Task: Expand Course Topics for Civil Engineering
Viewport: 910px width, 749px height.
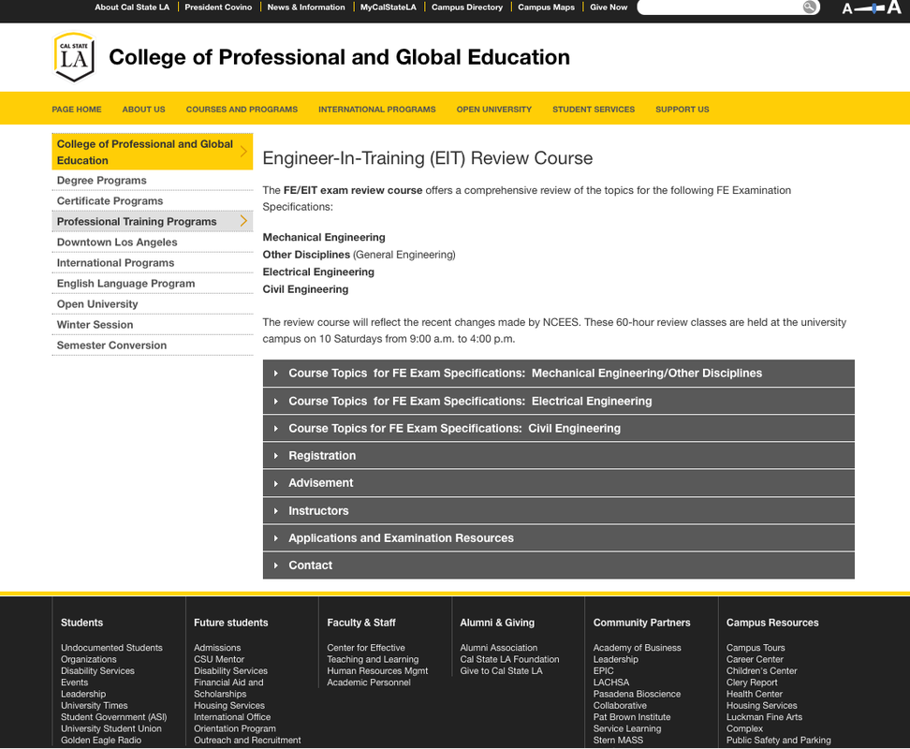Action: click(x=454, y=428)
